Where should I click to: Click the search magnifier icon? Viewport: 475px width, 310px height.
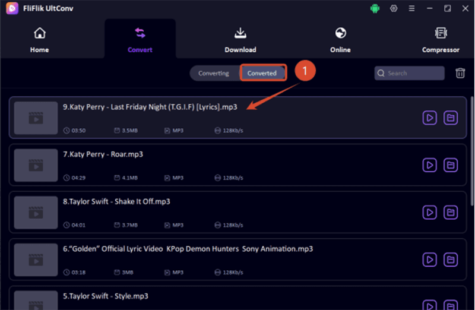[381, 73]
